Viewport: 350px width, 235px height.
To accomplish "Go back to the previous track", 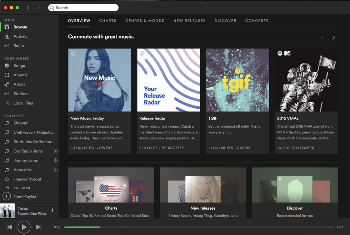I will point(10,227).
